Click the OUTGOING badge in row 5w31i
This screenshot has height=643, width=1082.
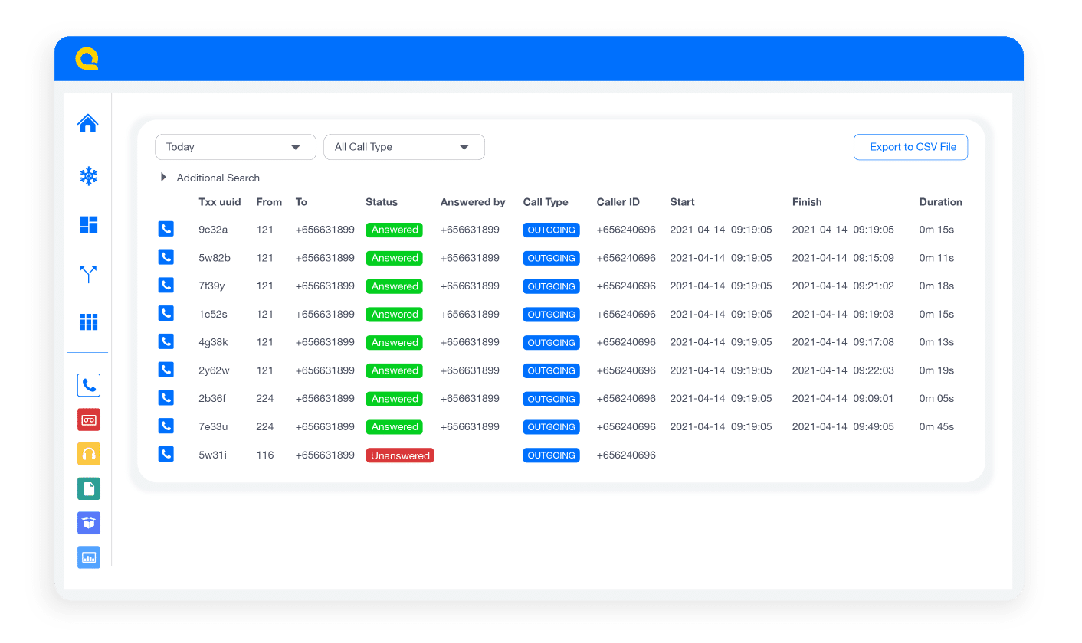point(551,455)
